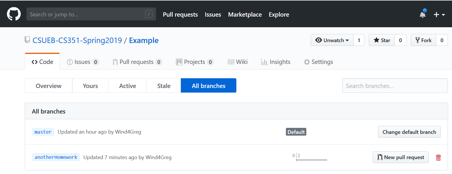Click Change default branch button
The height and width of the screenshot is (174, 452).
(x=409, y=132)
